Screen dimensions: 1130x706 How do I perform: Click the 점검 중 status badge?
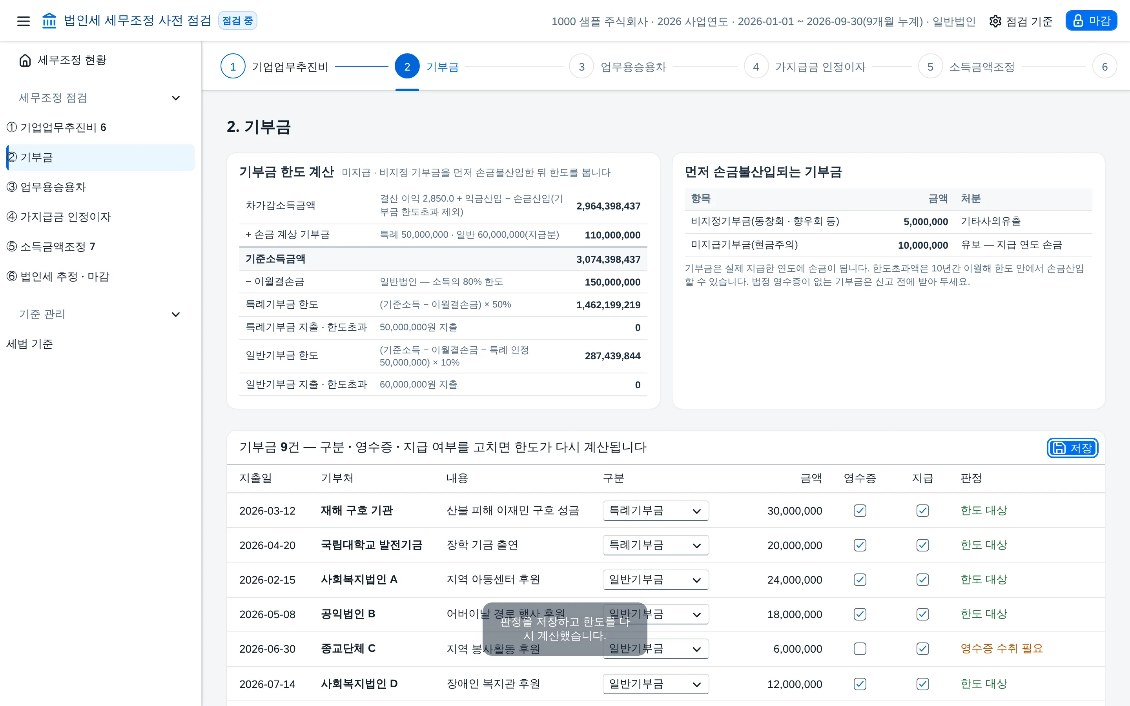[x=238, y=20]
